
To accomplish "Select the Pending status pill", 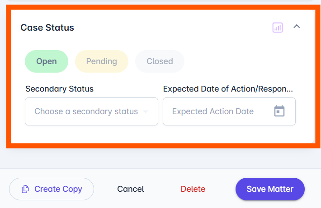I will tap(102, 61).
